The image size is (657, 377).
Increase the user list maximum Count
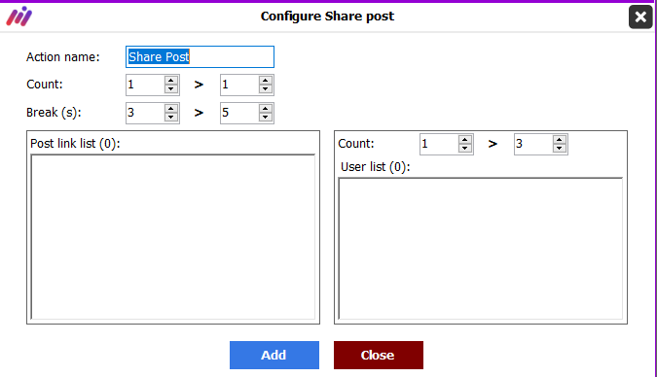click(x=560, y=140)
